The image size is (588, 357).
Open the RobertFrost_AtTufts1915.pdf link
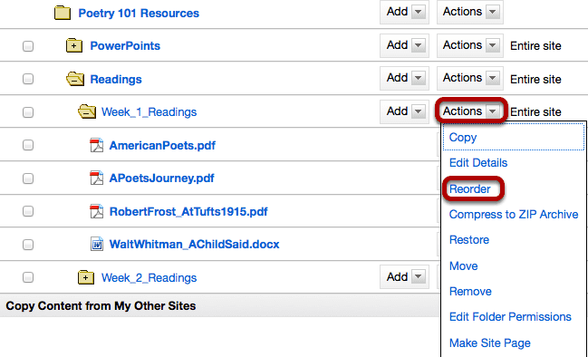click(x=188, y=211)
